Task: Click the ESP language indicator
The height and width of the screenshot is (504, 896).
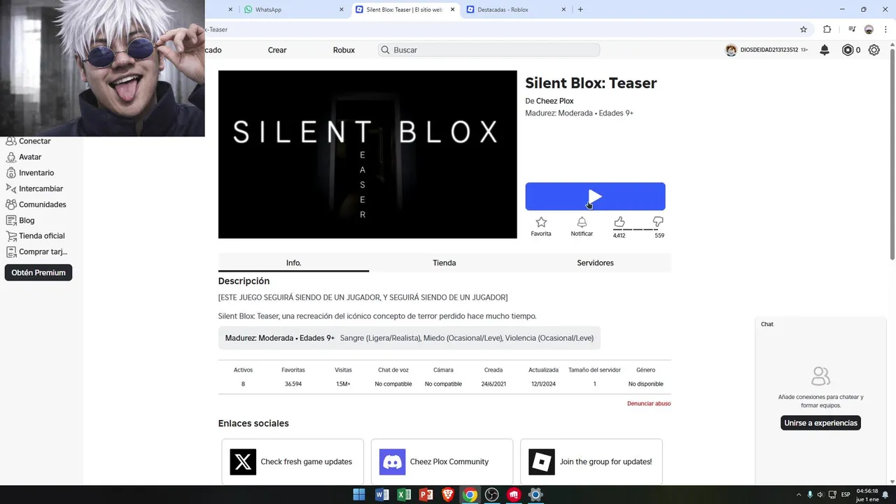Action: tap(845, 495)
